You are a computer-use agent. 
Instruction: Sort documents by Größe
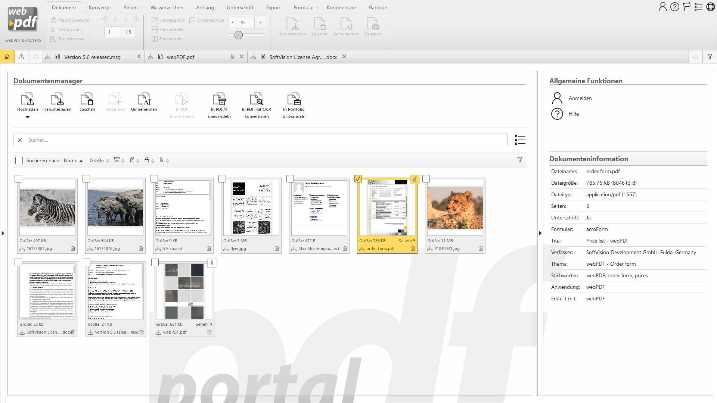(x=97, y=160)
